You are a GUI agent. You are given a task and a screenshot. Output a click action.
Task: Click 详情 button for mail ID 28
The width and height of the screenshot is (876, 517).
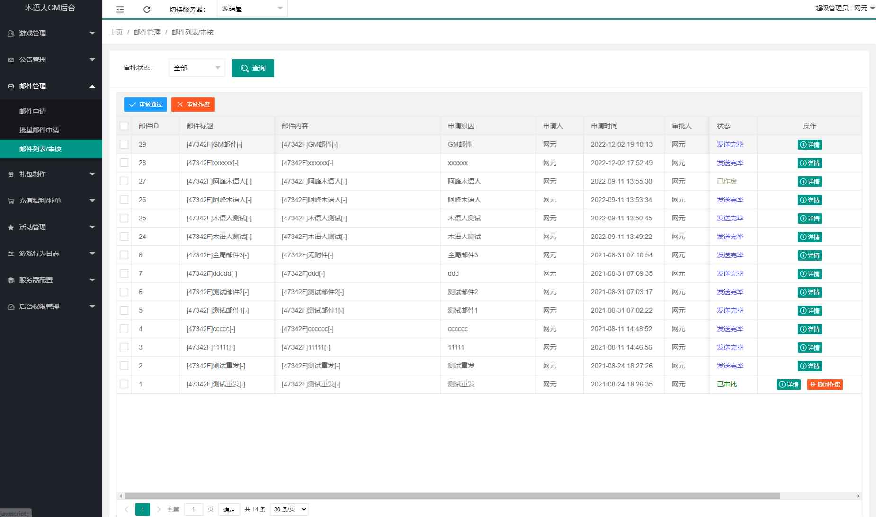point(810,163)
